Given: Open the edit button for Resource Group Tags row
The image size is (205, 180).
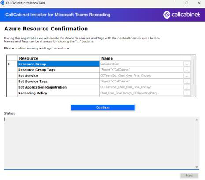Looking at the screenshot, I should pos(187,70).
